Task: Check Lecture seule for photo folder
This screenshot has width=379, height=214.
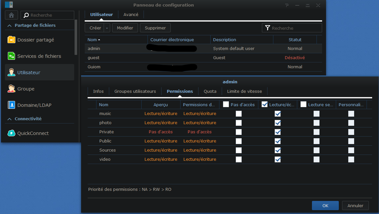Action: (x=317, y=123)
